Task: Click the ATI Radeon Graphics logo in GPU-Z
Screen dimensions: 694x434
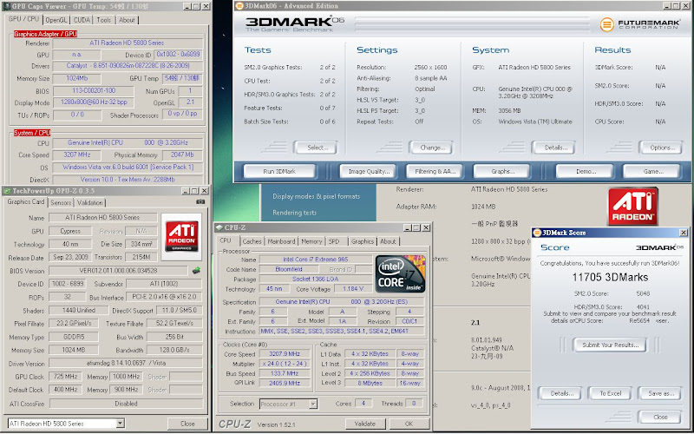Action: pyautogui.click(x=181, y=236)
